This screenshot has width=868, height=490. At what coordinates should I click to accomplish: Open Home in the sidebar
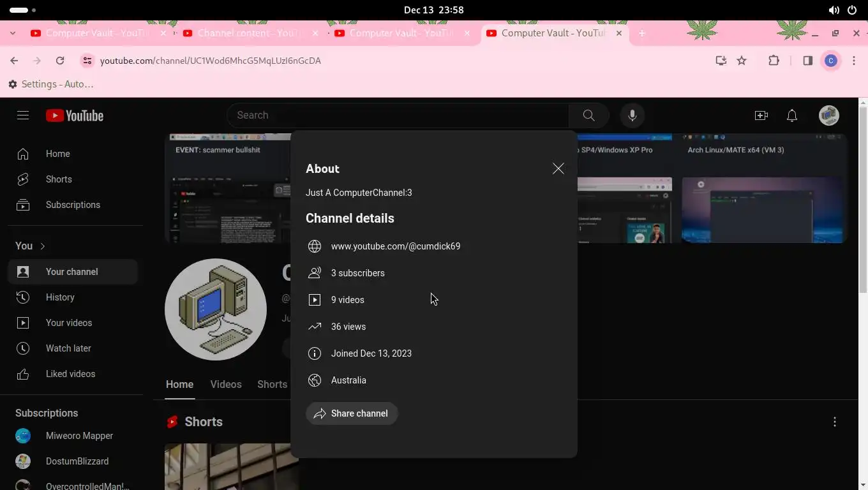73,154
